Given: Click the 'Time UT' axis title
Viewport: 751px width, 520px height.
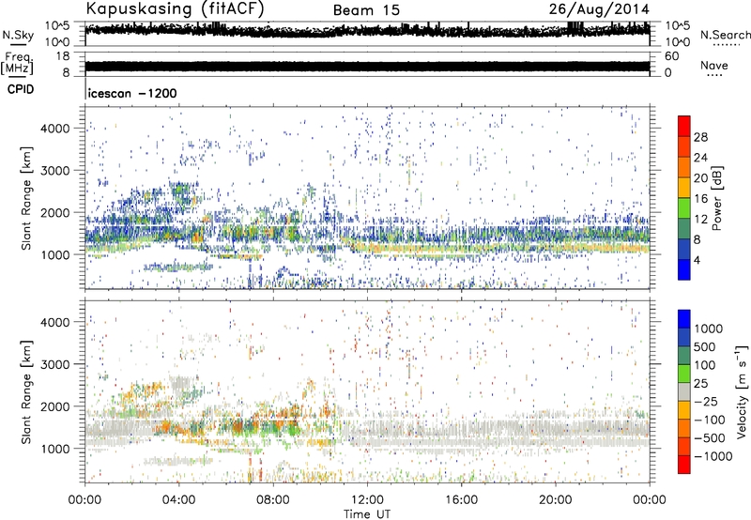Looking at the screenshot, I should (x=367, y=513).
